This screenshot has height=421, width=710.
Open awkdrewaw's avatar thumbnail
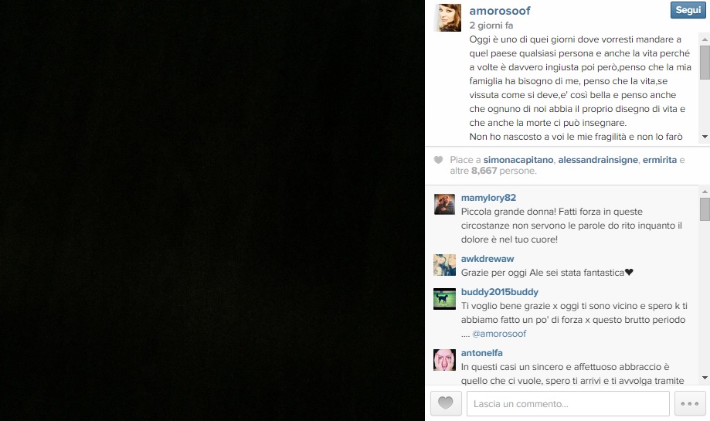(444, 265)
